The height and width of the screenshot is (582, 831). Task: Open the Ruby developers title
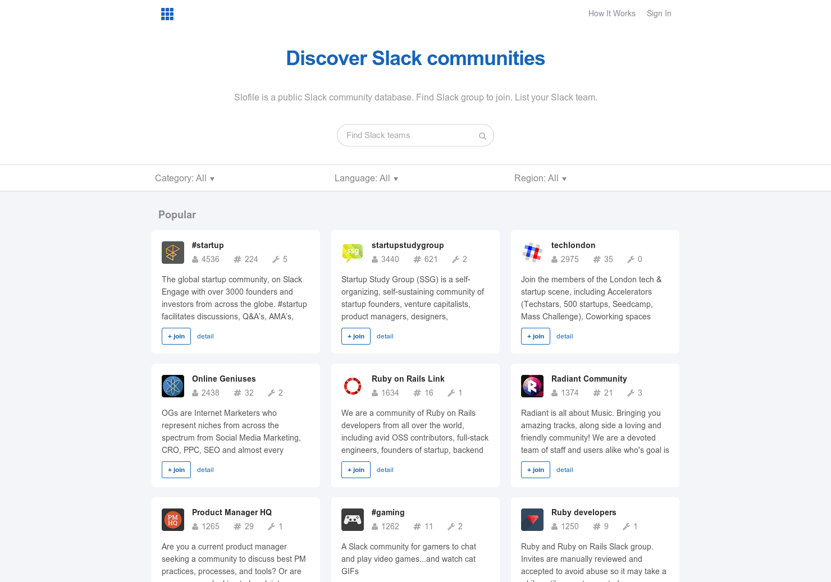(x=584, y=512)
